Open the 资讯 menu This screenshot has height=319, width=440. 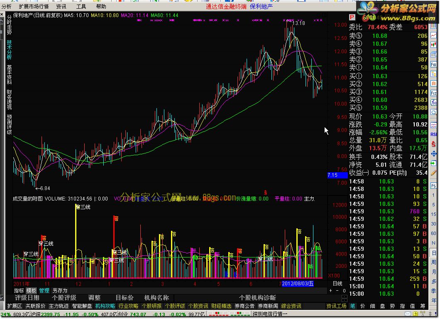61,6
